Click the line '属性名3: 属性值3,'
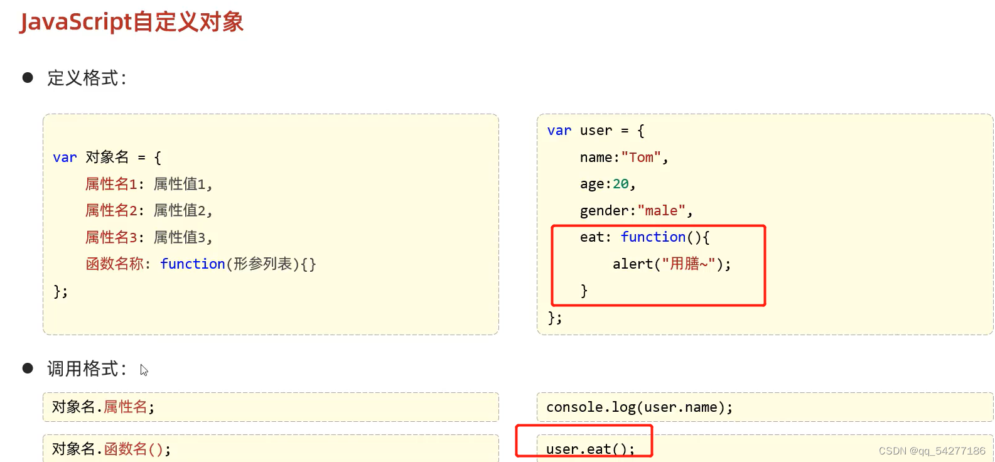995x462 pixels. pos(149,237)
